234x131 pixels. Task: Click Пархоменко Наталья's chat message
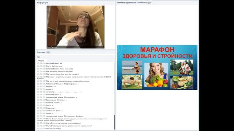(x=52, y=100)
